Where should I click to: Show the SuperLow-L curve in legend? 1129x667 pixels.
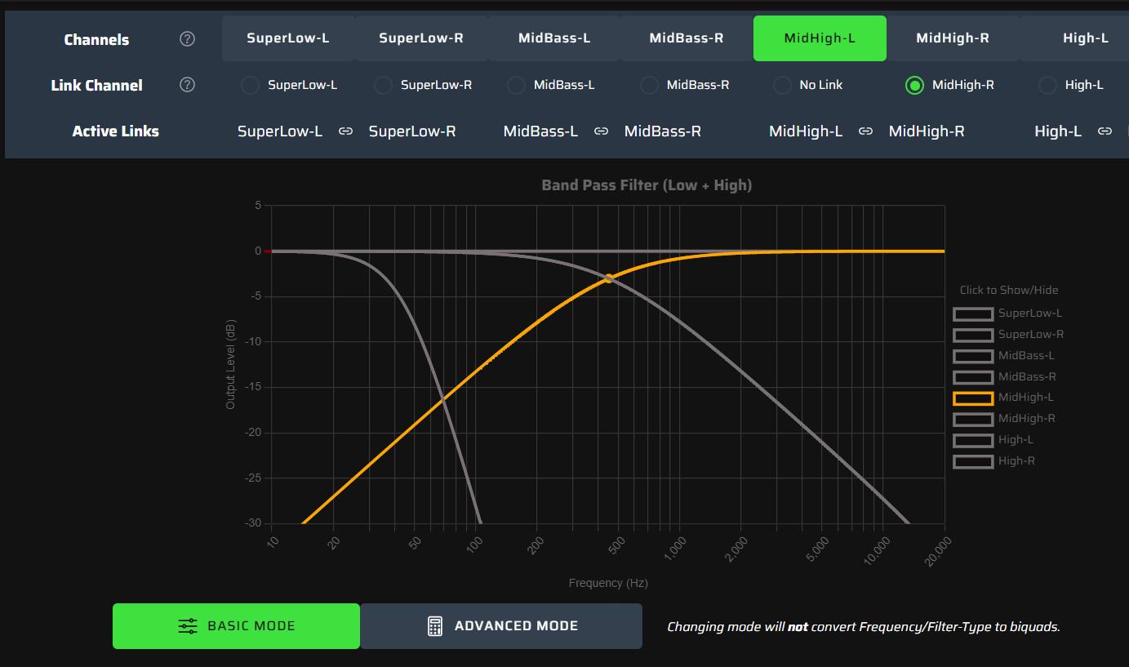(973, 313)
